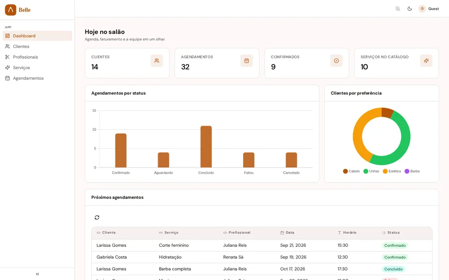The height and width of the screenshot is (280, 449).
Task: Toggle Barba legend item
Action: [x=412, y=171]
